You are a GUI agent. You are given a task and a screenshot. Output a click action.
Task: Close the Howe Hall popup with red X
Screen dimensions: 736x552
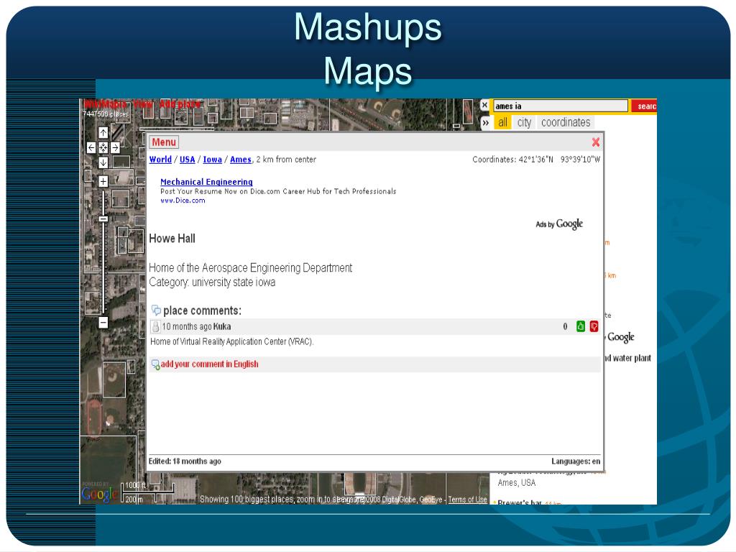[596, 142]
